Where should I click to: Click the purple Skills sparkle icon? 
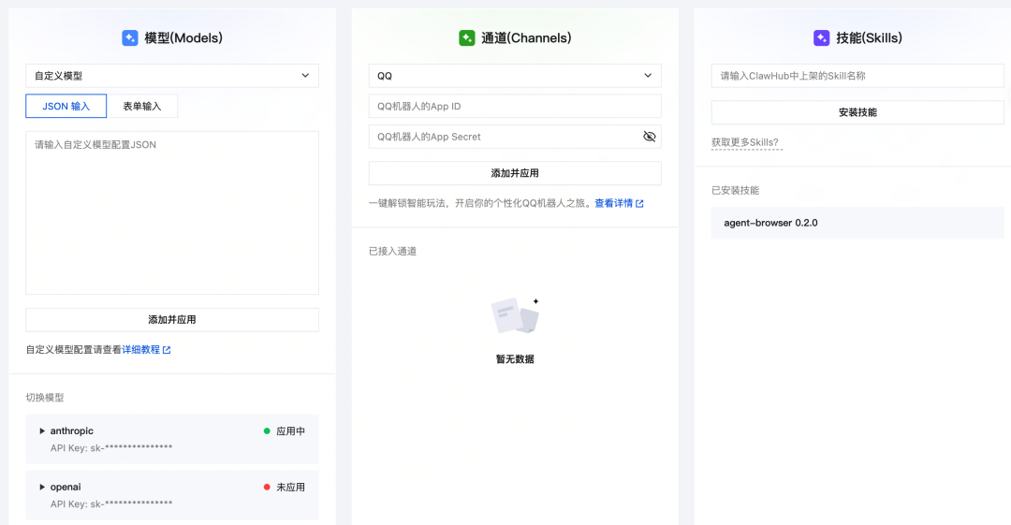(822, 38)
